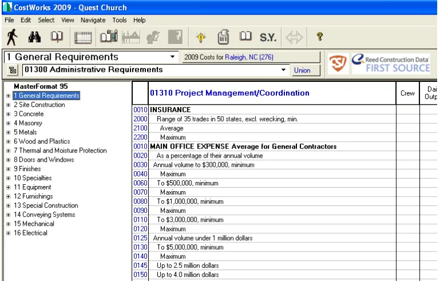Click the S.Y. toolbar button
Image resolution: width=440 pixels, height=281 pixels.
[268, 38]
